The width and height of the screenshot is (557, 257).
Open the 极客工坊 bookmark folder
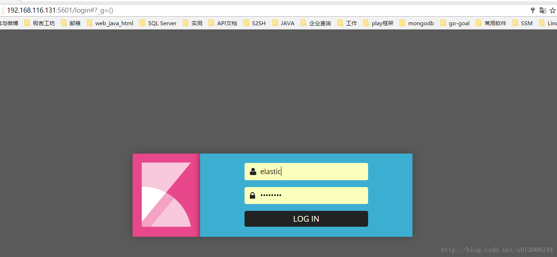tap(40, 23)
